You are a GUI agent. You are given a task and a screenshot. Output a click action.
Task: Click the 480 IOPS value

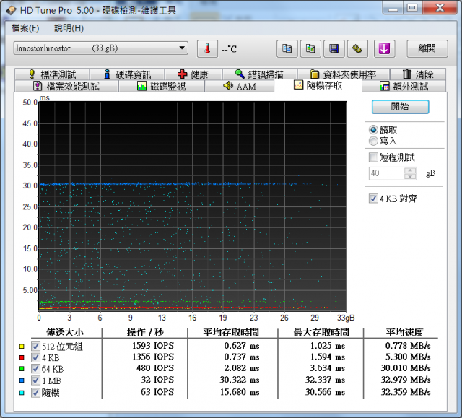point(155,368)
